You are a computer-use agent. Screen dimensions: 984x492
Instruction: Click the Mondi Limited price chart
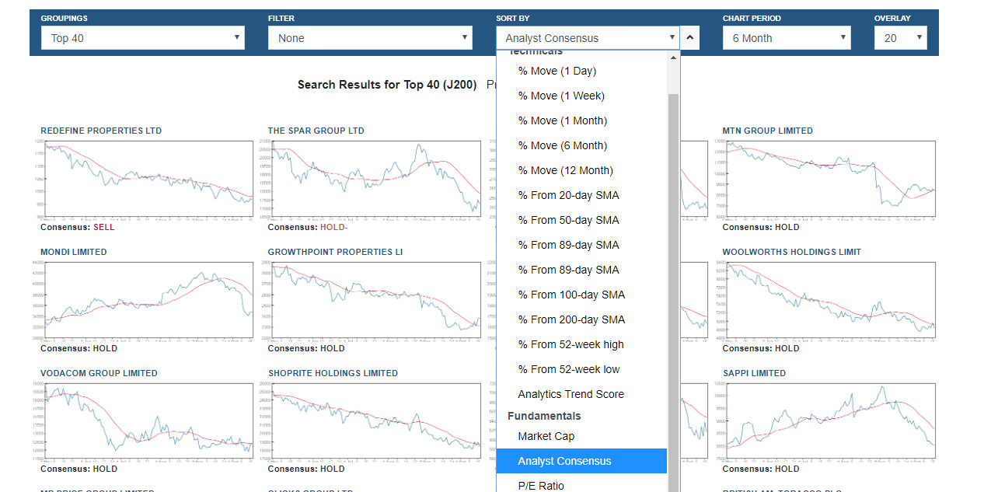point(148,300)
